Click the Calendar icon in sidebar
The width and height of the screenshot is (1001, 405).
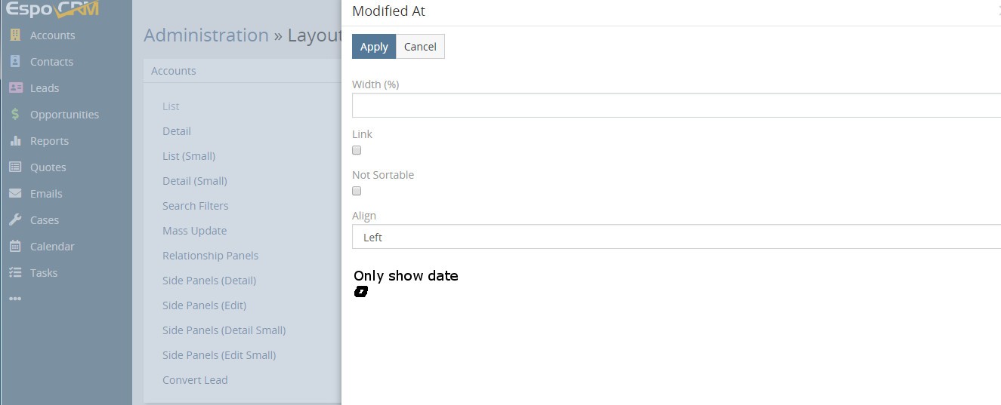15,247
